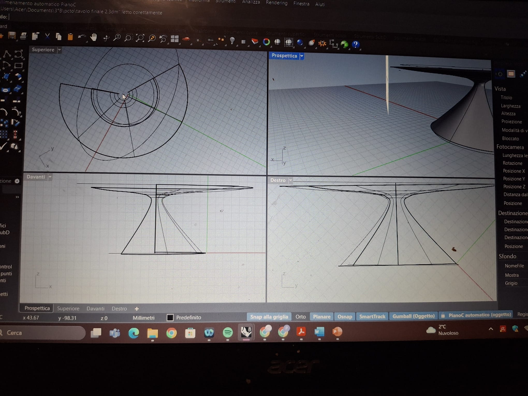Open the Destro viewport dropdown arrow

click(x=291, y=180)
